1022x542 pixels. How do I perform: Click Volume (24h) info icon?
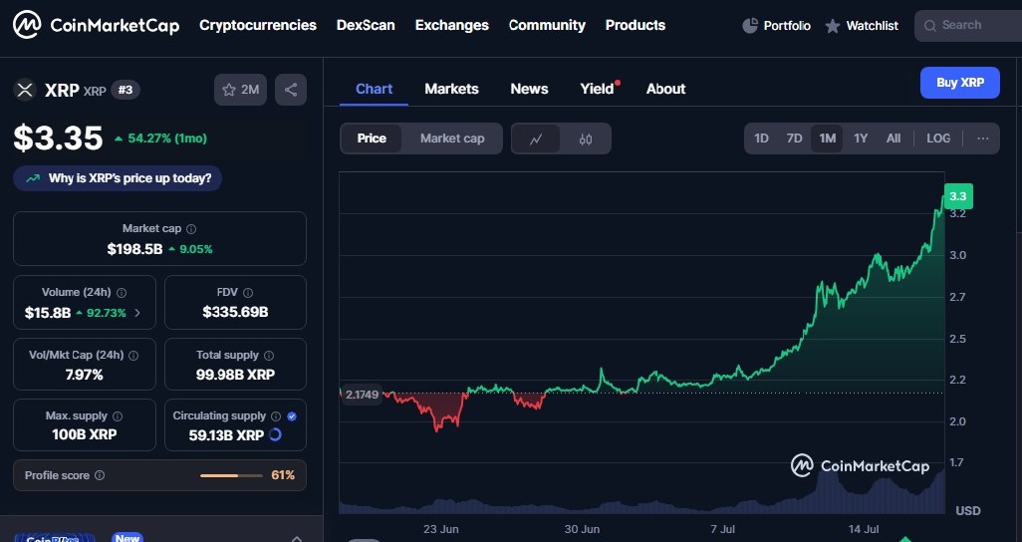coord(122,293)
